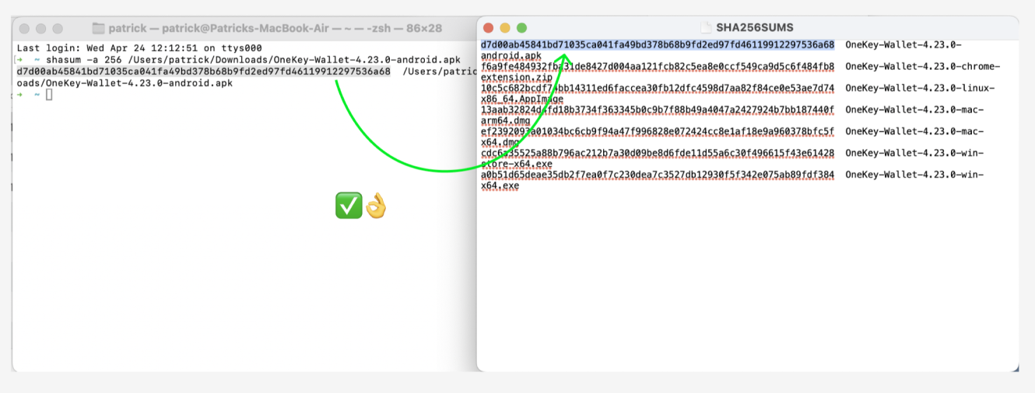Click 'oads/OneKey-Wallet-4.23.0-android.apk' line in Terminal

125,83
